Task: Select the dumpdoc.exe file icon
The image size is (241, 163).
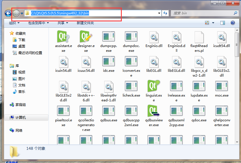Action: point(131,37)
